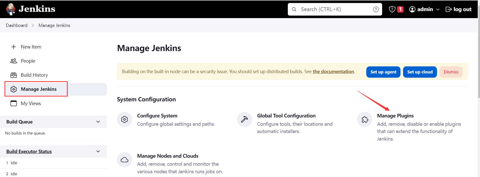480x177 pixels.
Task: Click the Build History inbox icon
Action: click(14, 75)
